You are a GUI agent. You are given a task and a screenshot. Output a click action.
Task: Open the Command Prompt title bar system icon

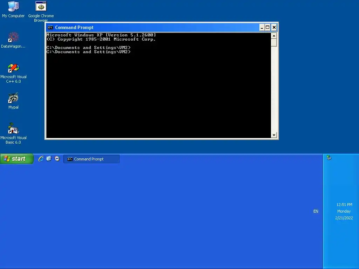point(50,27)
